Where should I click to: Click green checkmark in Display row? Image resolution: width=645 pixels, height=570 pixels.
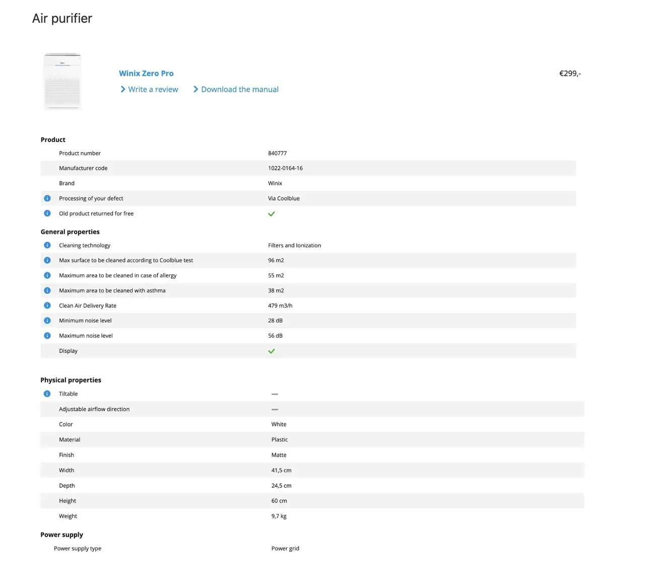pos(272,351)
